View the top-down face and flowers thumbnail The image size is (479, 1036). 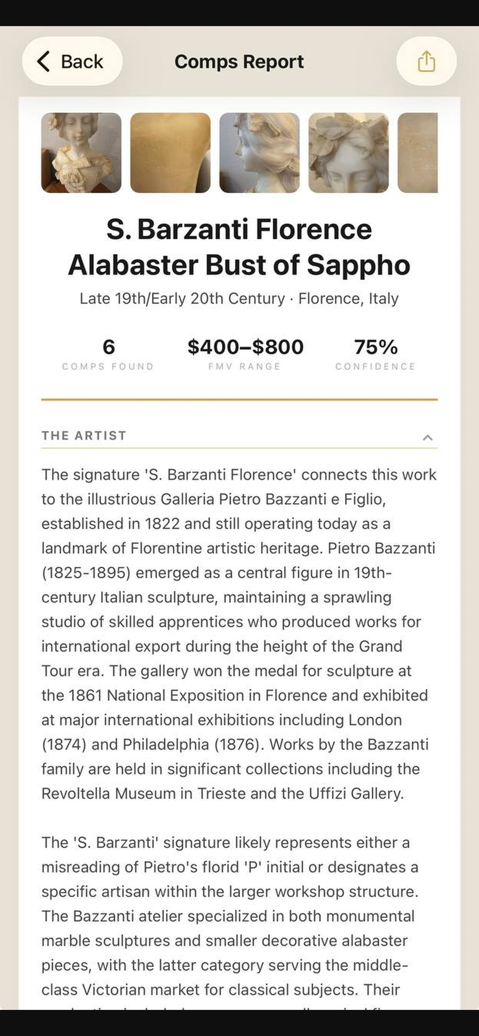349,153
